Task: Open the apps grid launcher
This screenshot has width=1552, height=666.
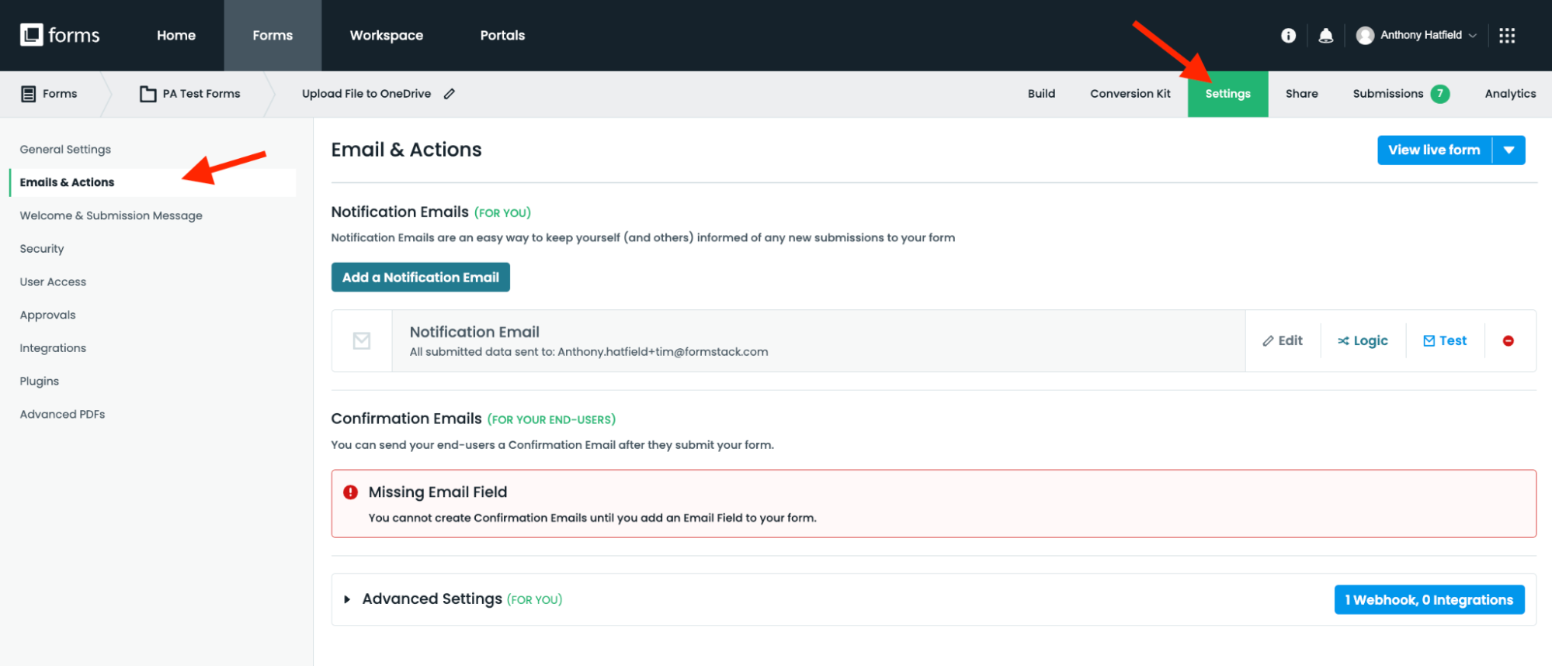Action: point(1507,36)
